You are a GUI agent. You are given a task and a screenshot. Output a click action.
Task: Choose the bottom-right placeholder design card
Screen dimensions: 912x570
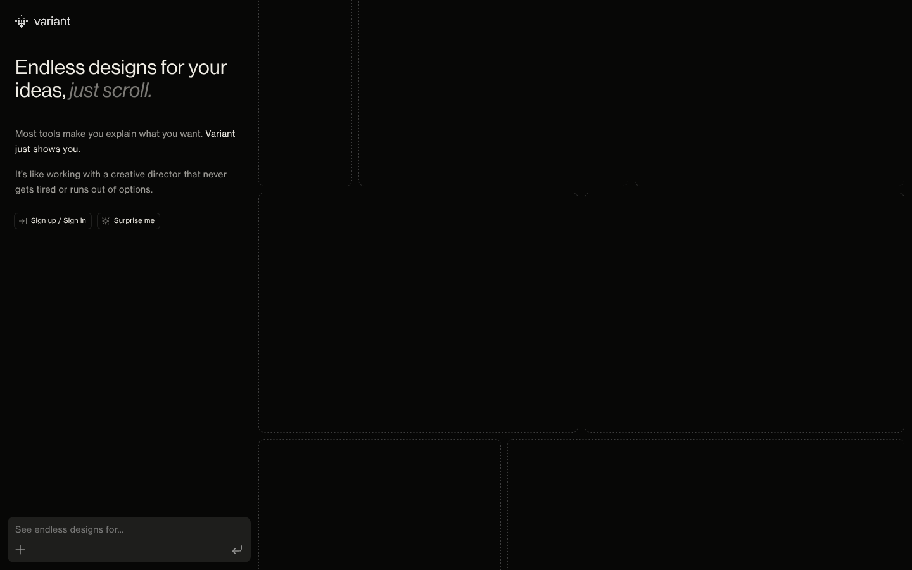(706, 505)
